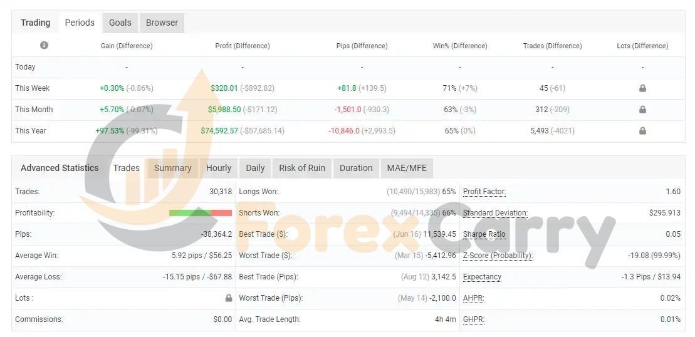Open the MAE/MFE tab

407,168
